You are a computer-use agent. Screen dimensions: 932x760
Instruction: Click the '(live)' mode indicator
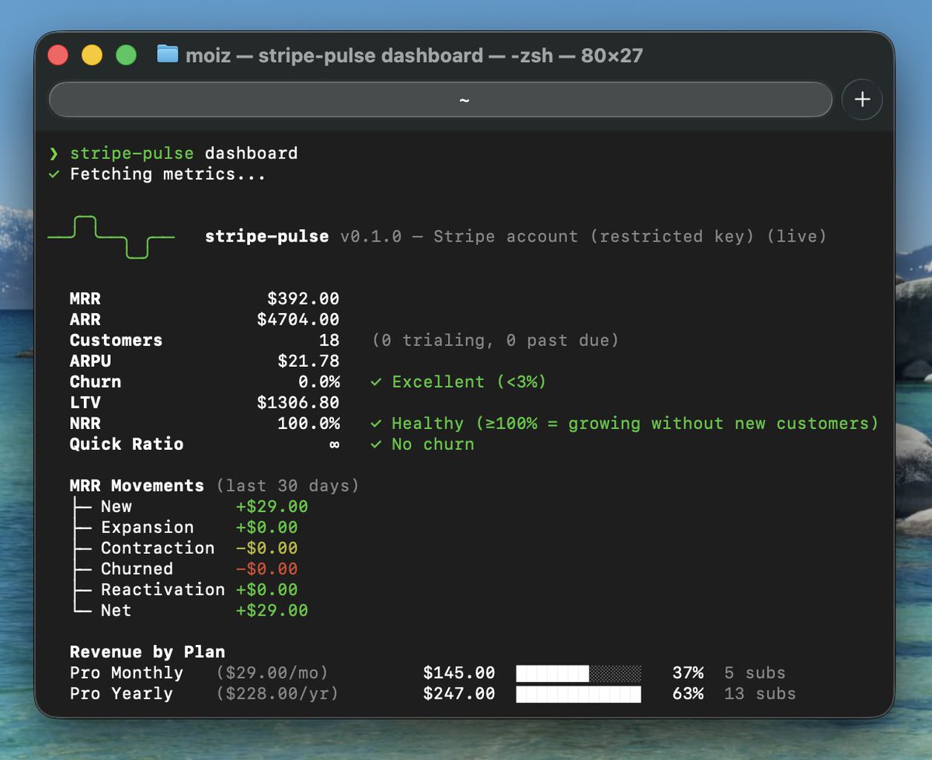(x=796, y=236)
